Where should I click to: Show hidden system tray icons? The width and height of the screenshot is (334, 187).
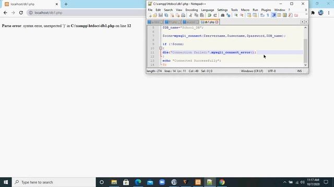(284, 182)
